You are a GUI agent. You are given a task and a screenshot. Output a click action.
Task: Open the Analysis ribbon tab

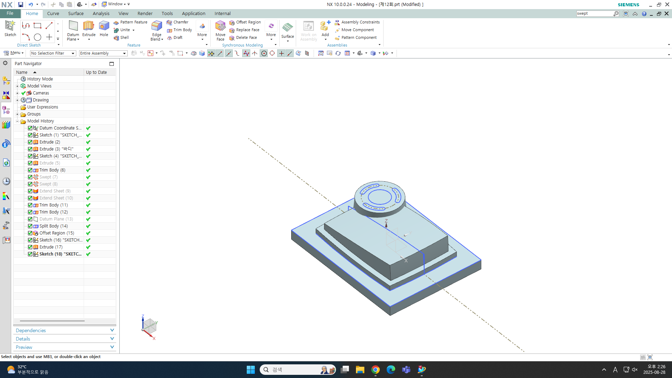pyautogui.click(x=101, y=13)
